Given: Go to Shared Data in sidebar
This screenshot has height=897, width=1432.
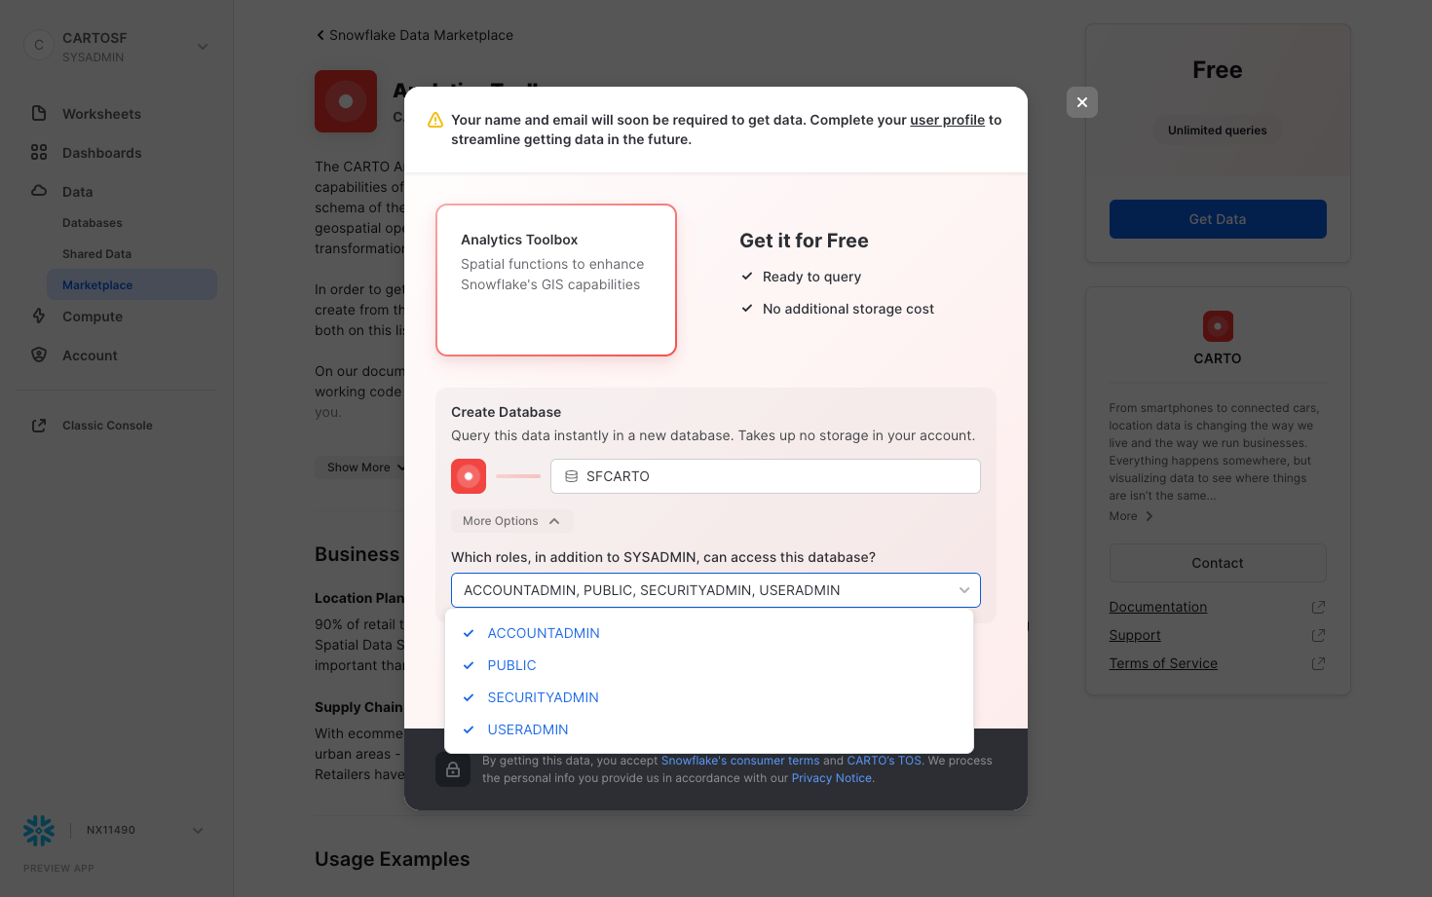Looking at the screenshot, I should (96, 254).
